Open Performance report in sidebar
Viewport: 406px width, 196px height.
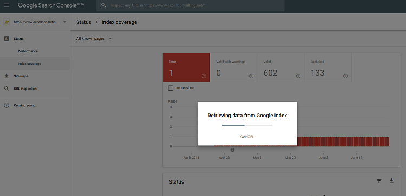(28, 51)
